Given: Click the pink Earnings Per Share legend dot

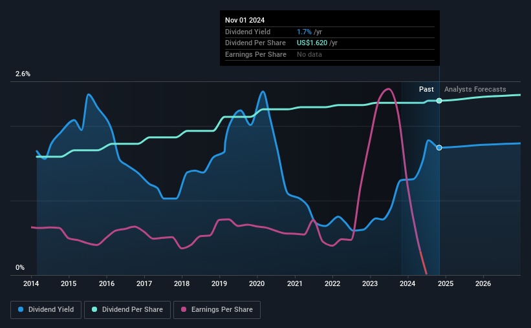Looking at the screenshot, I should click(184, 309).
